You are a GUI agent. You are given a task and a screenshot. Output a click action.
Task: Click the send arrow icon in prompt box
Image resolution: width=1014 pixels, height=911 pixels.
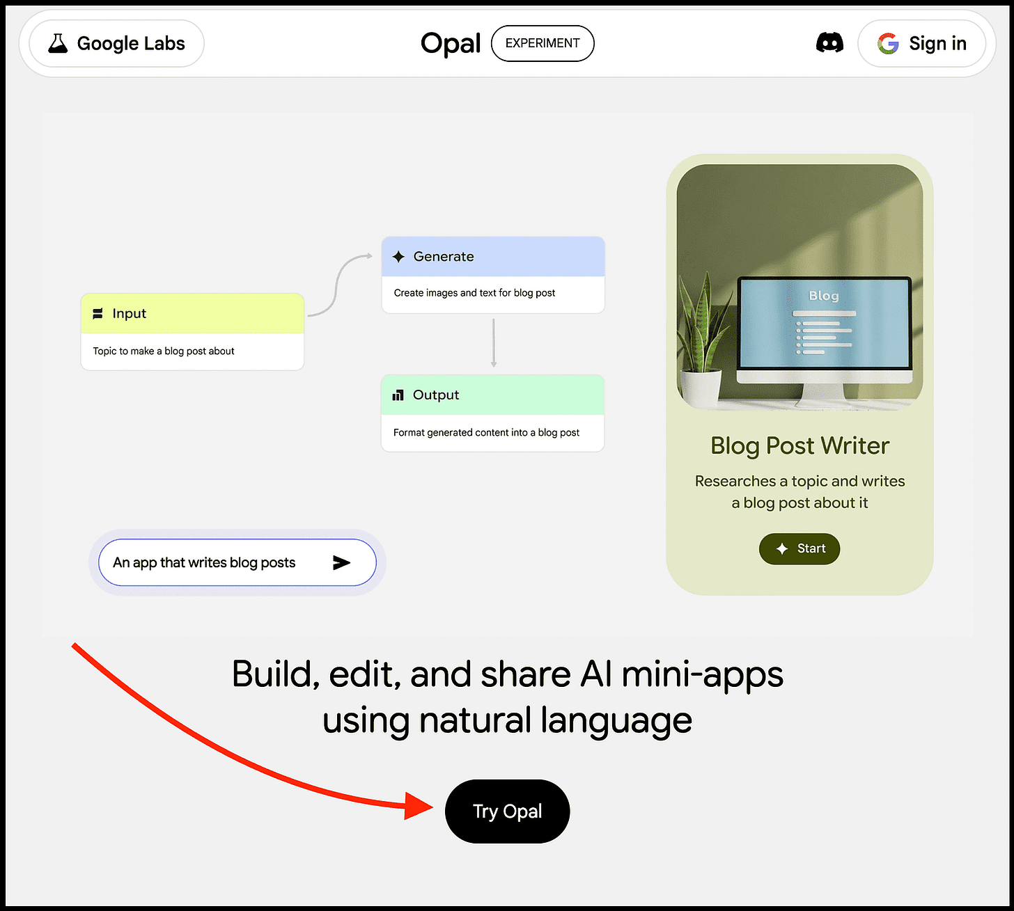click(341, 562)
